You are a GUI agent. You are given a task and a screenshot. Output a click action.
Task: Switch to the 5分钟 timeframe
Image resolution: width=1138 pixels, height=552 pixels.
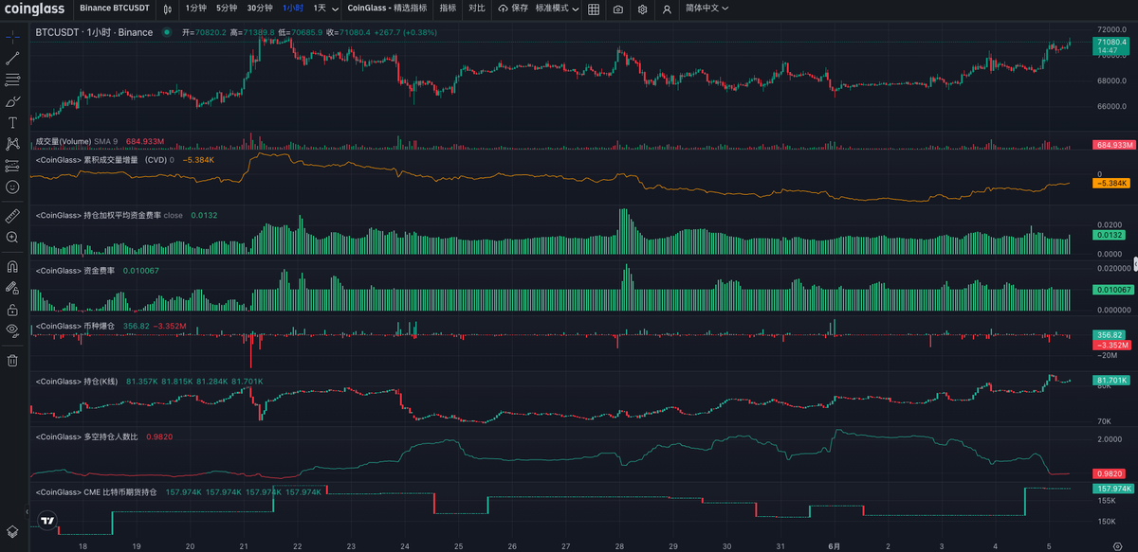226,9
